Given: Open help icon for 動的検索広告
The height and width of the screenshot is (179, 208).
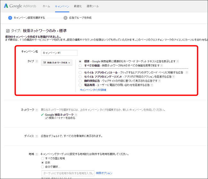Looking at the screenshot, I should coord(159,81).
